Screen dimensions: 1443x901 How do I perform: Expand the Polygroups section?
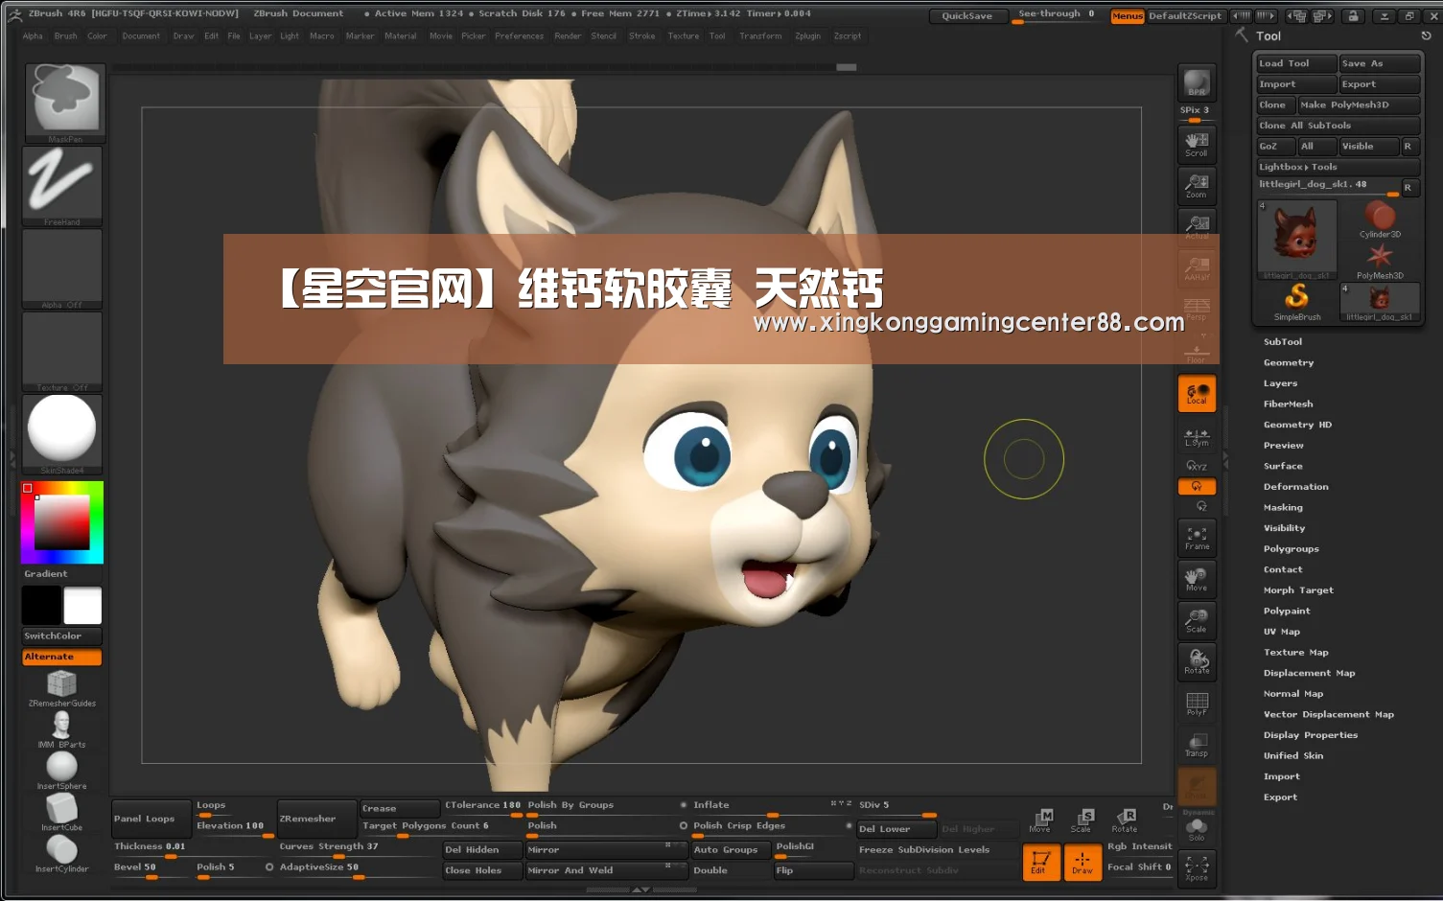(1291, 549)
